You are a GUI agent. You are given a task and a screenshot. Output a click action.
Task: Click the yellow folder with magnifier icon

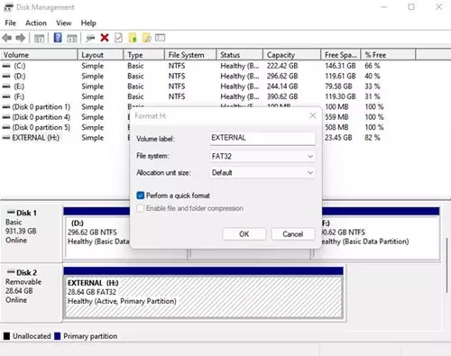coord(146,38)
